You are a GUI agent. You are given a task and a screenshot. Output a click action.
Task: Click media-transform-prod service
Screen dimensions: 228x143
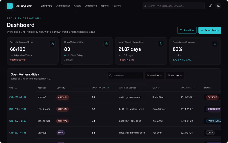coord(132,133)
